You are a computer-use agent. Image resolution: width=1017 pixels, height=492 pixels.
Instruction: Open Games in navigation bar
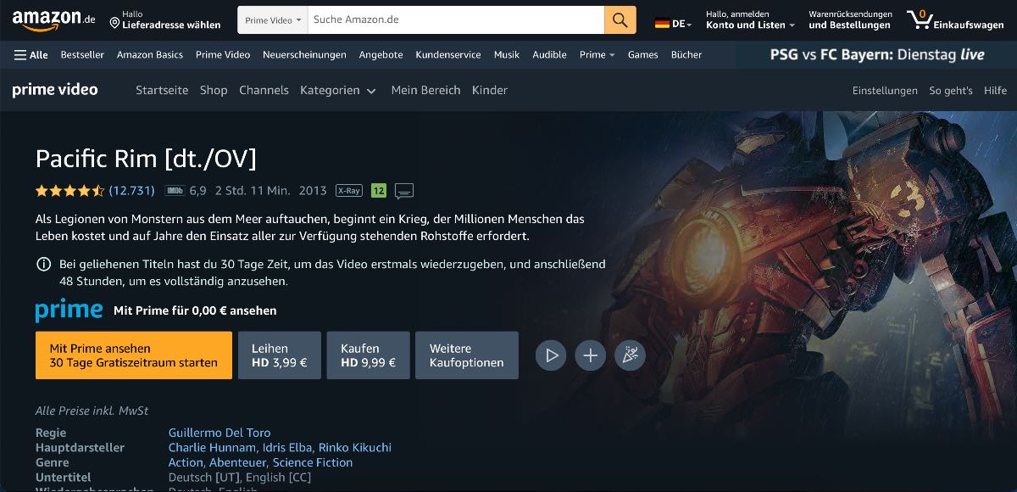(x=642, y=54)
